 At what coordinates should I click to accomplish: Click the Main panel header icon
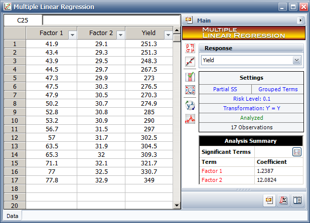click(x=189, y=20)
